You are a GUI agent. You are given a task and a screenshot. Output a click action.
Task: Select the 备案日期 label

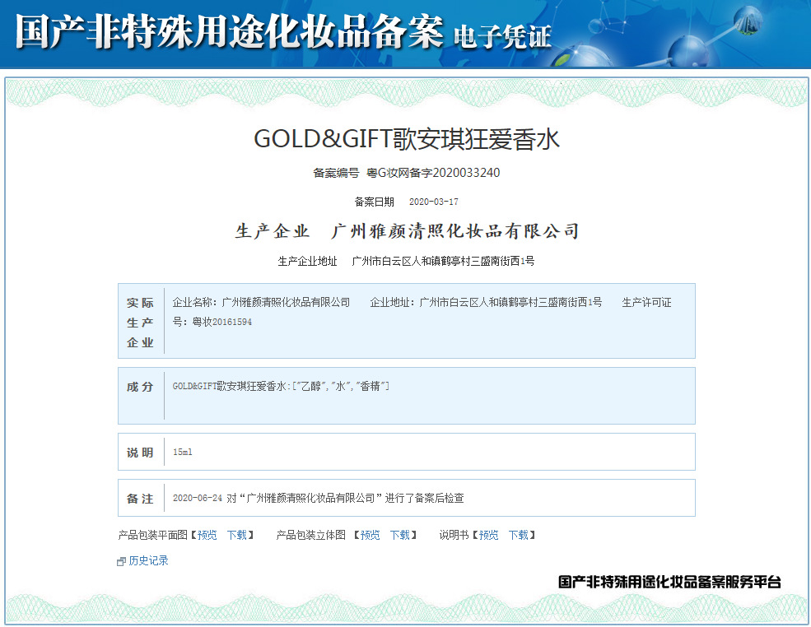374,202
